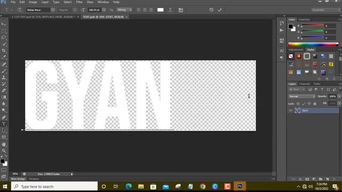Open the Mini Bridge panel tab
This screenshot has width=342, height=192.
pos(18,179)
